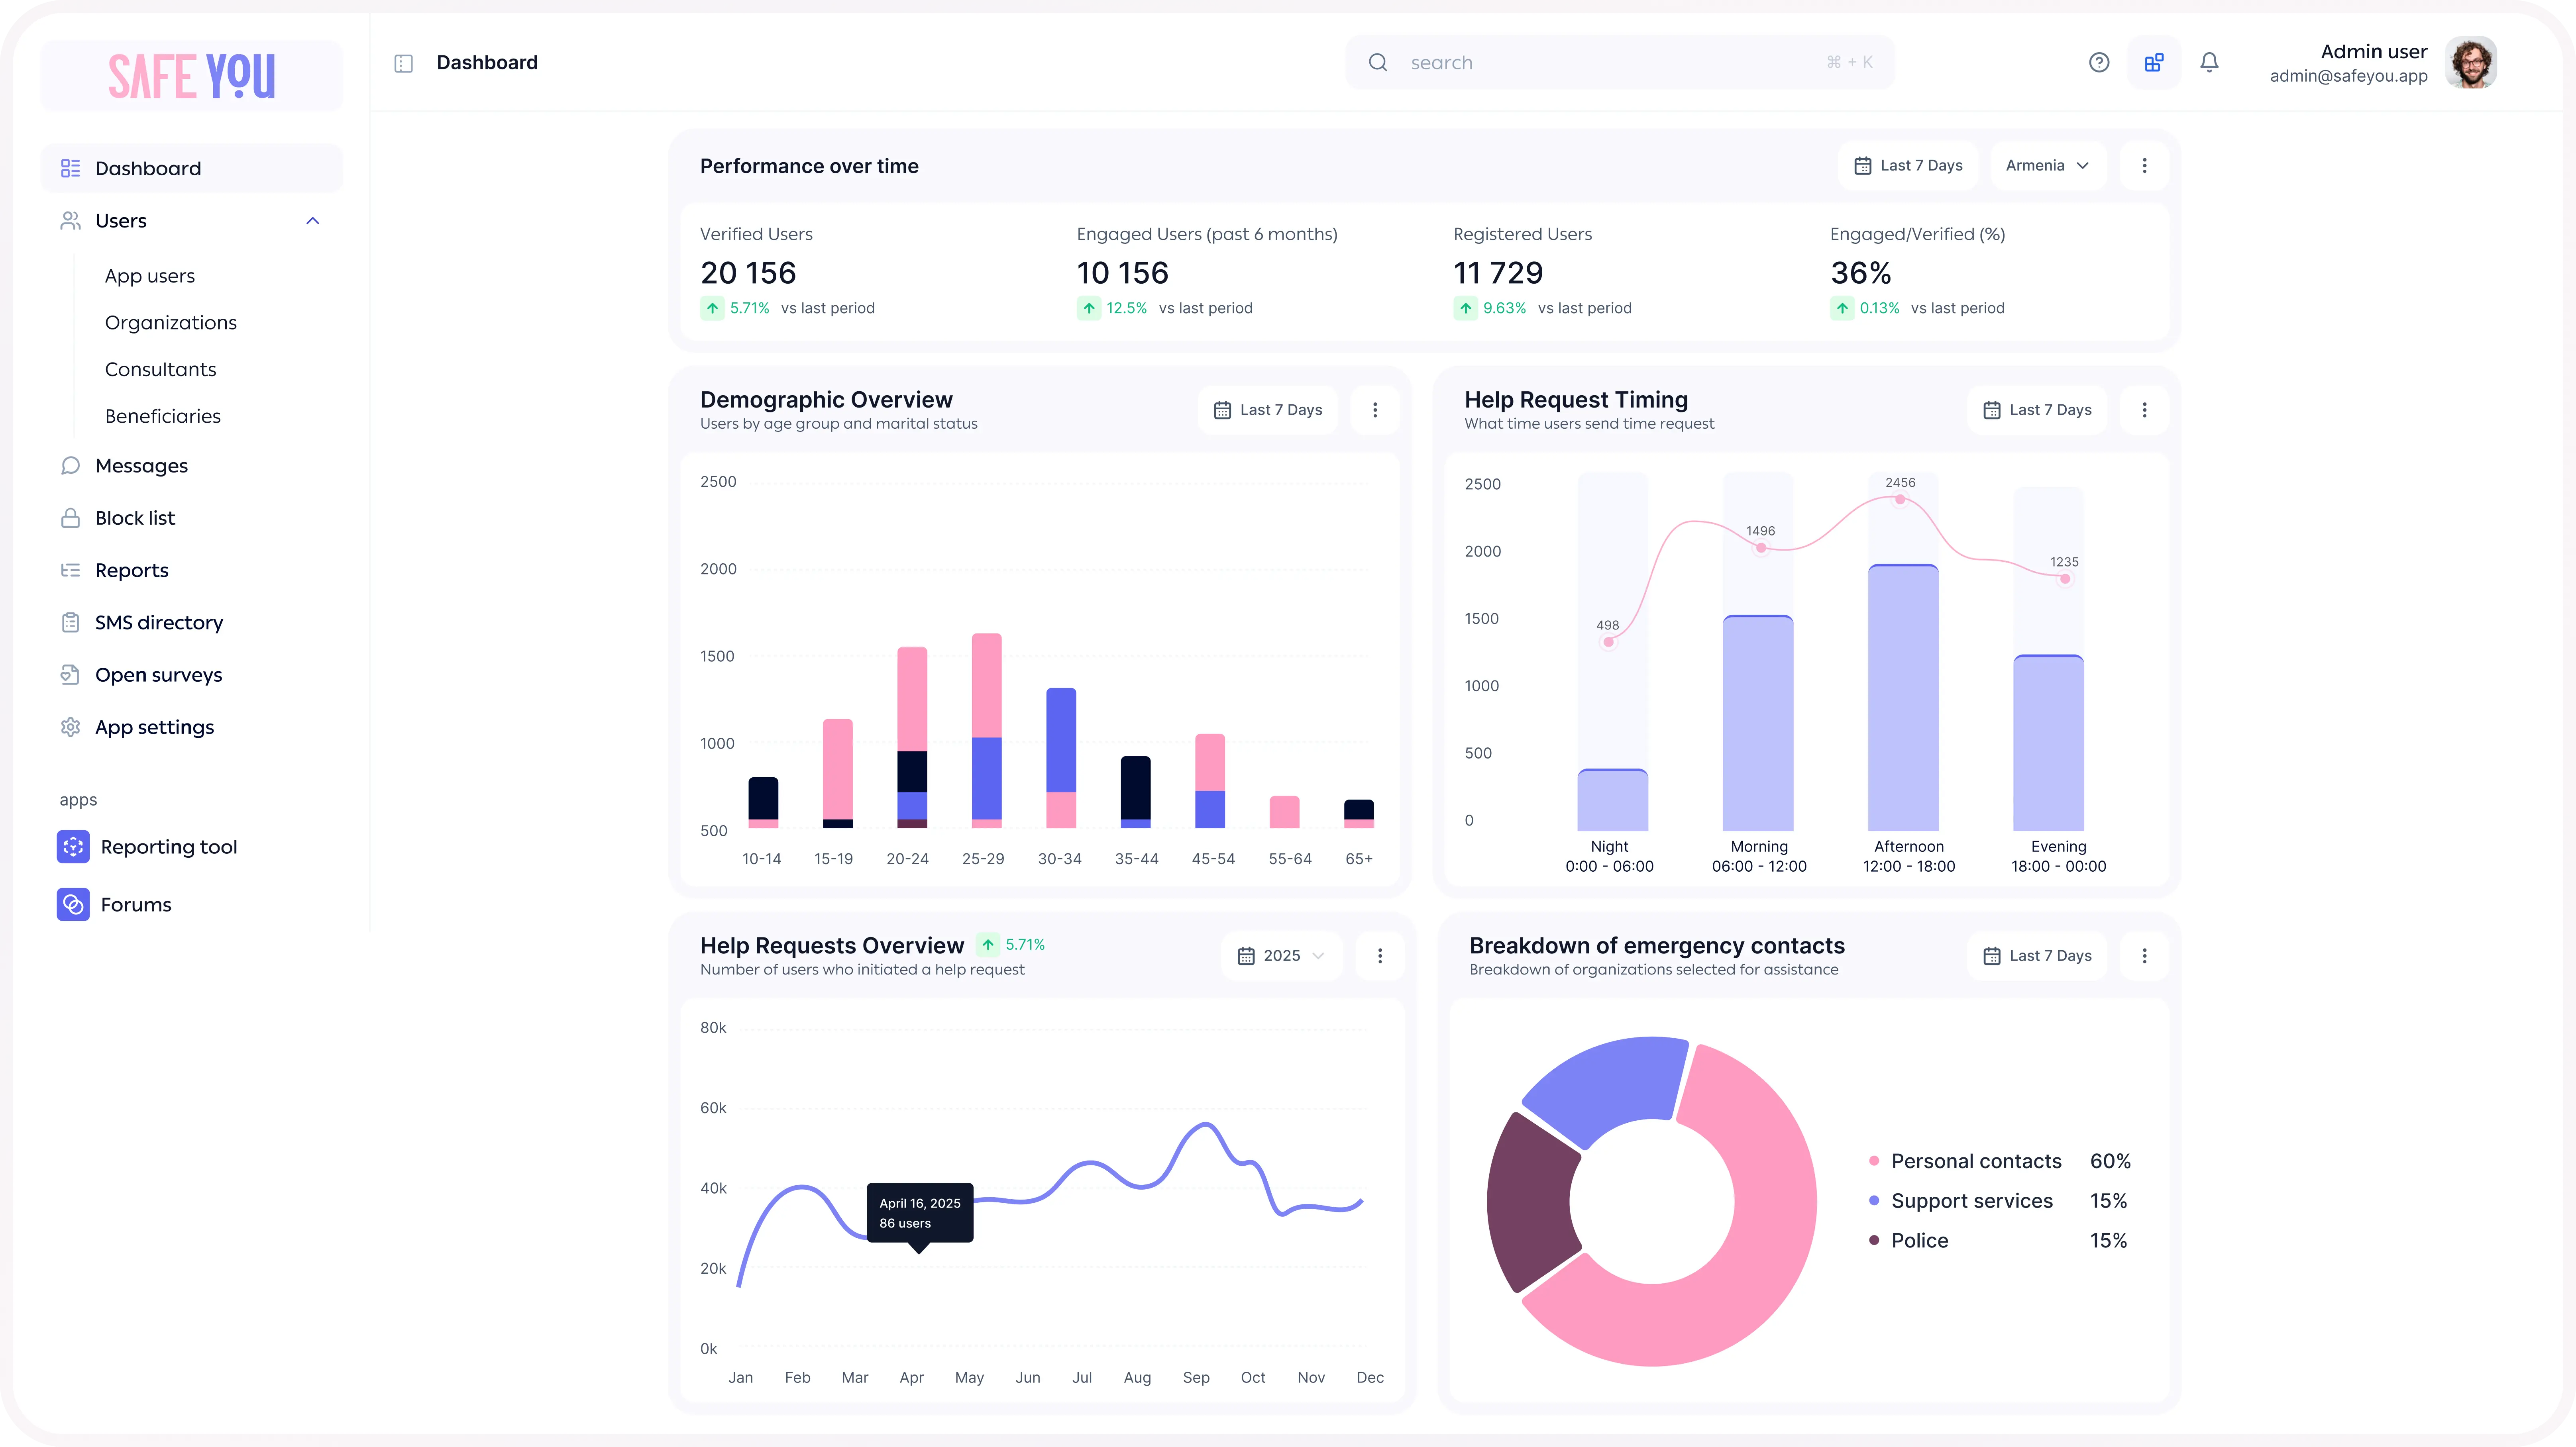Focus the search input field

[x=1619, y=62]
